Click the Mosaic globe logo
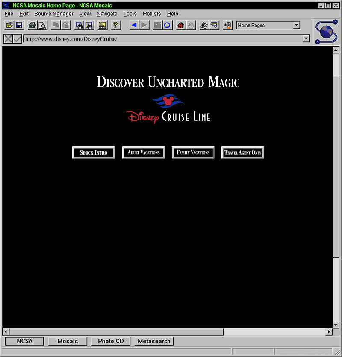Image resolution: width=342 pixels, height=357 pixels. [327, 32]
